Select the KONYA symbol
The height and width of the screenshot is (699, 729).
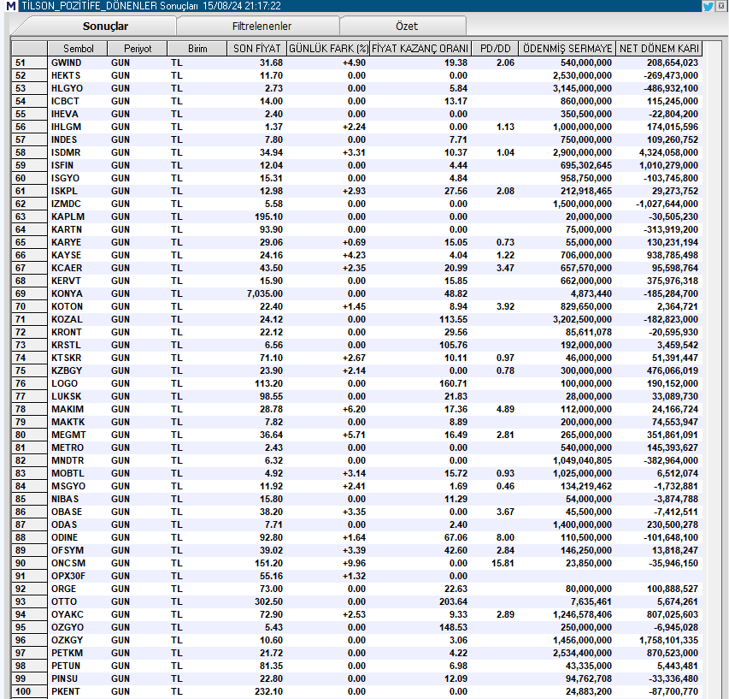(x=67, y=293)
